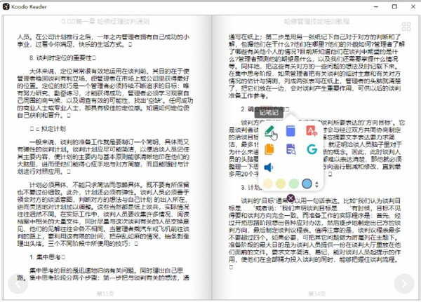
Task: Open the grid menu icon top right
Action: click(406, 27)
